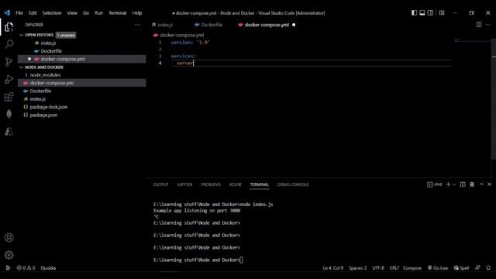Open the Azure view in activity bar
Screen dimensions: 496x279
9,131
